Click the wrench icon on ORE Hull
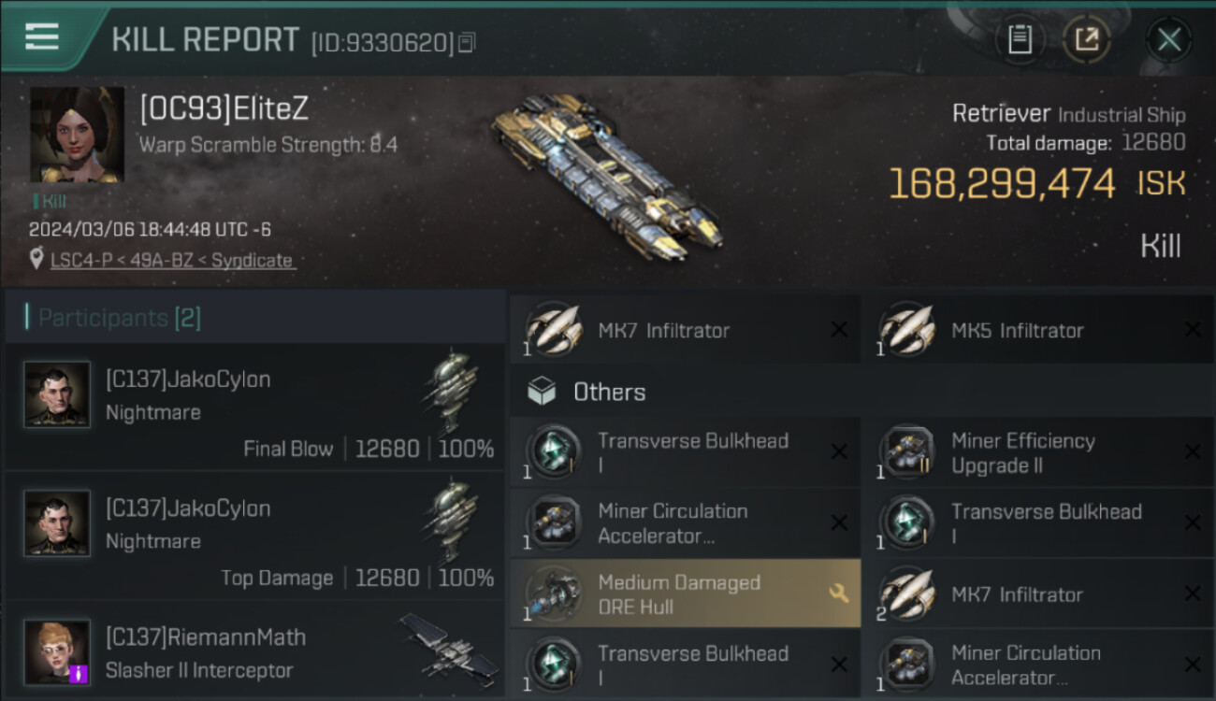 [x=838, y=594]
